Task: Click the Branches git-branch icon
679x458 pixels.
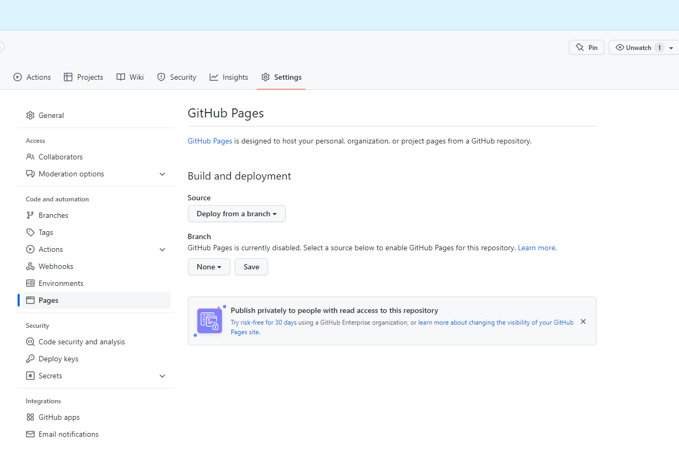Action: (30, 215)
